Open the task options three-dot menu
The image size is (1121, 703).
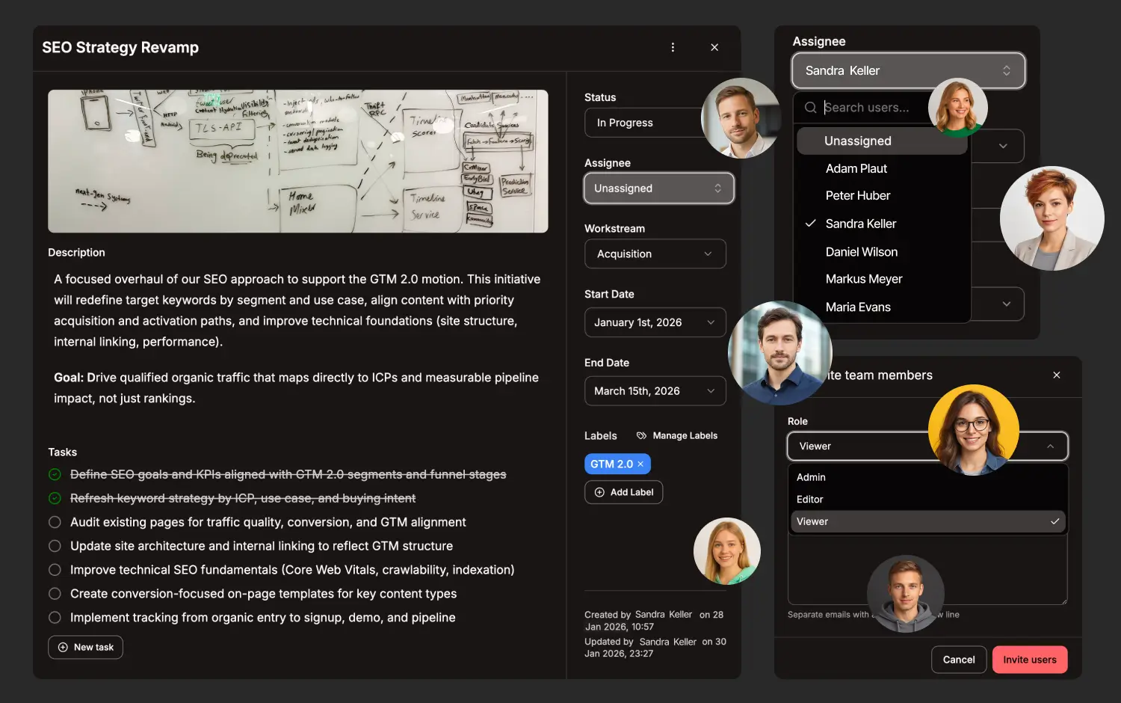point(673,47)
